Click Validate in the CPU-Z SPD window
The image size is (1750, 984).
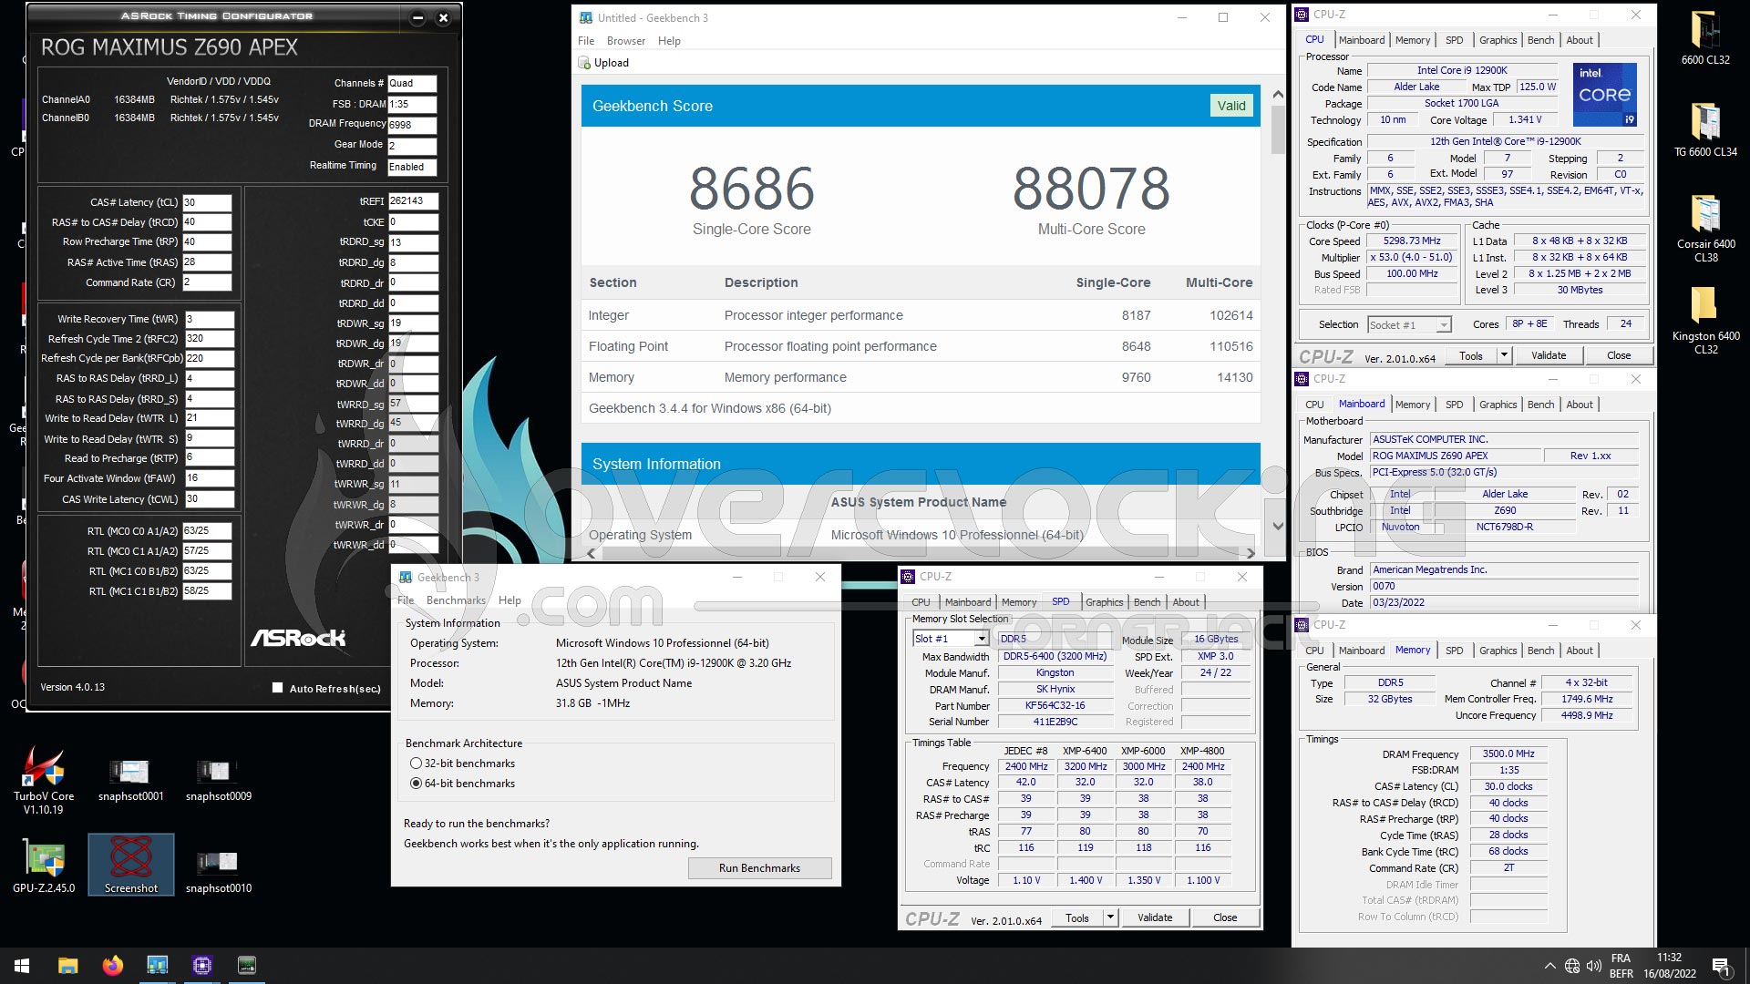(x=1155, y=917)
